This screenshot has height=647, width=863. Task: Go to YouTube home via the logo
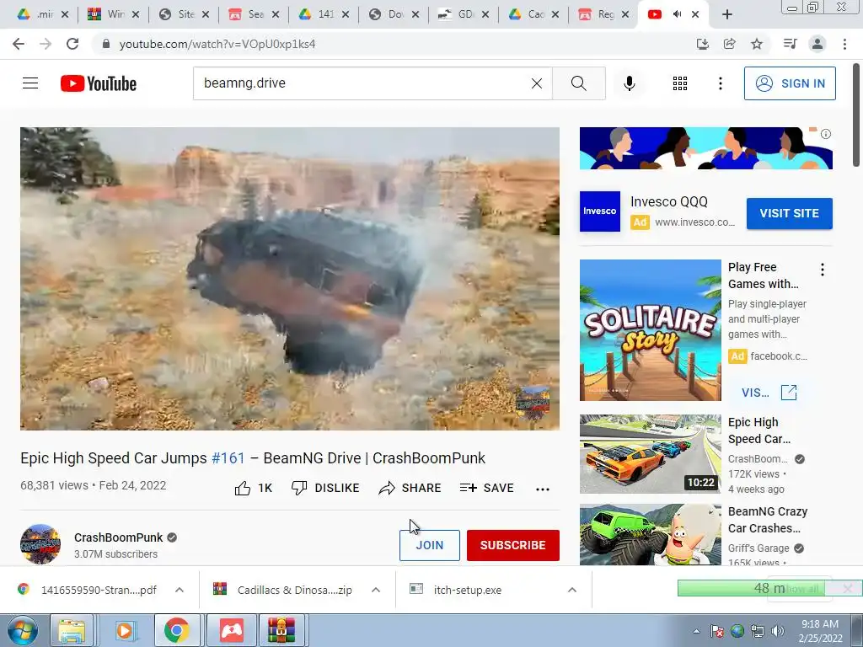[99, 83]
